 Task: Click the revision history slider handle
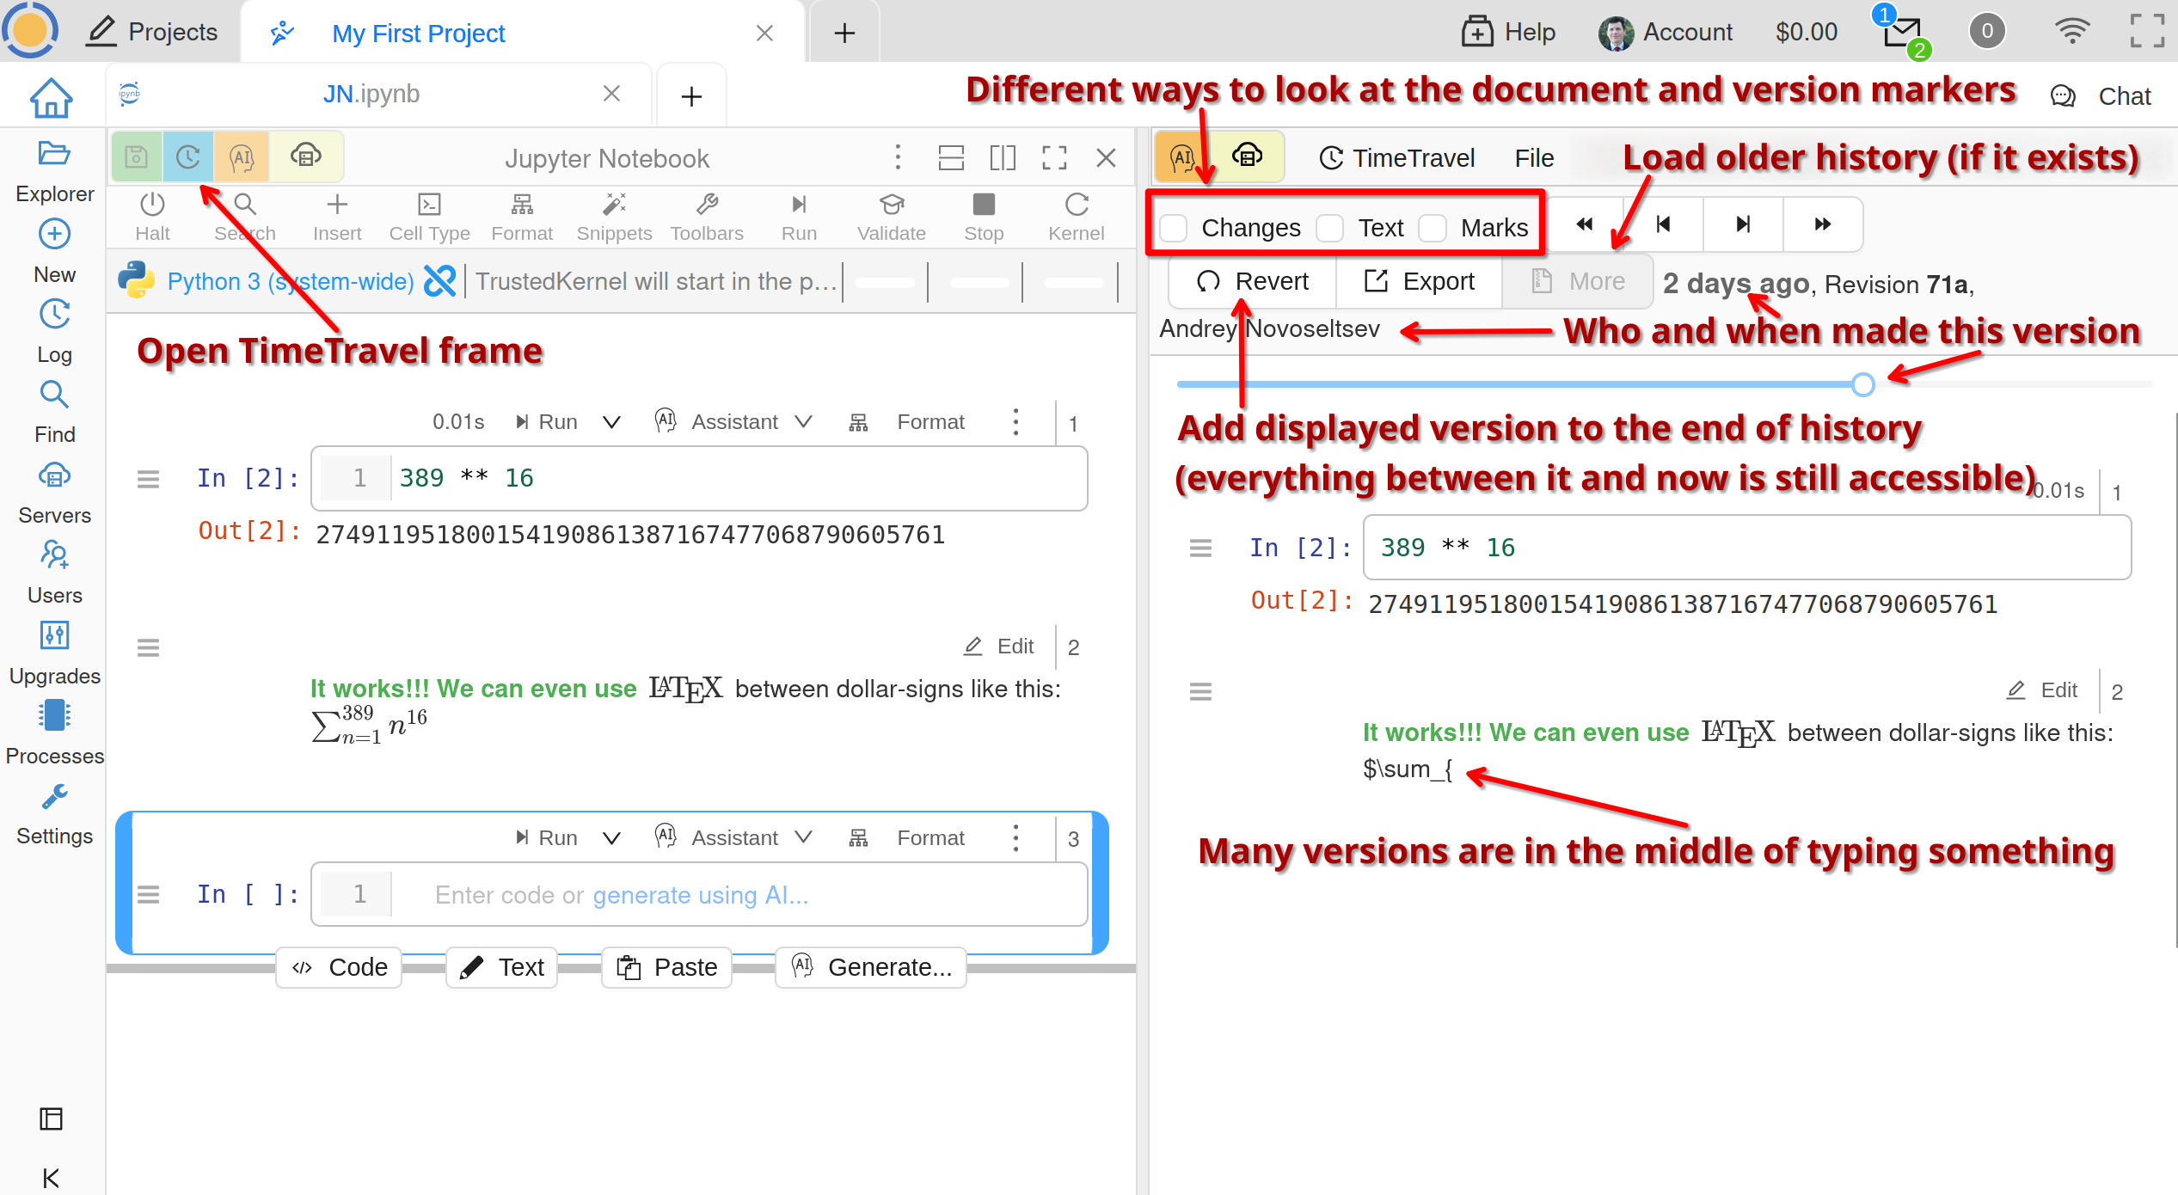coord(1862,384)
